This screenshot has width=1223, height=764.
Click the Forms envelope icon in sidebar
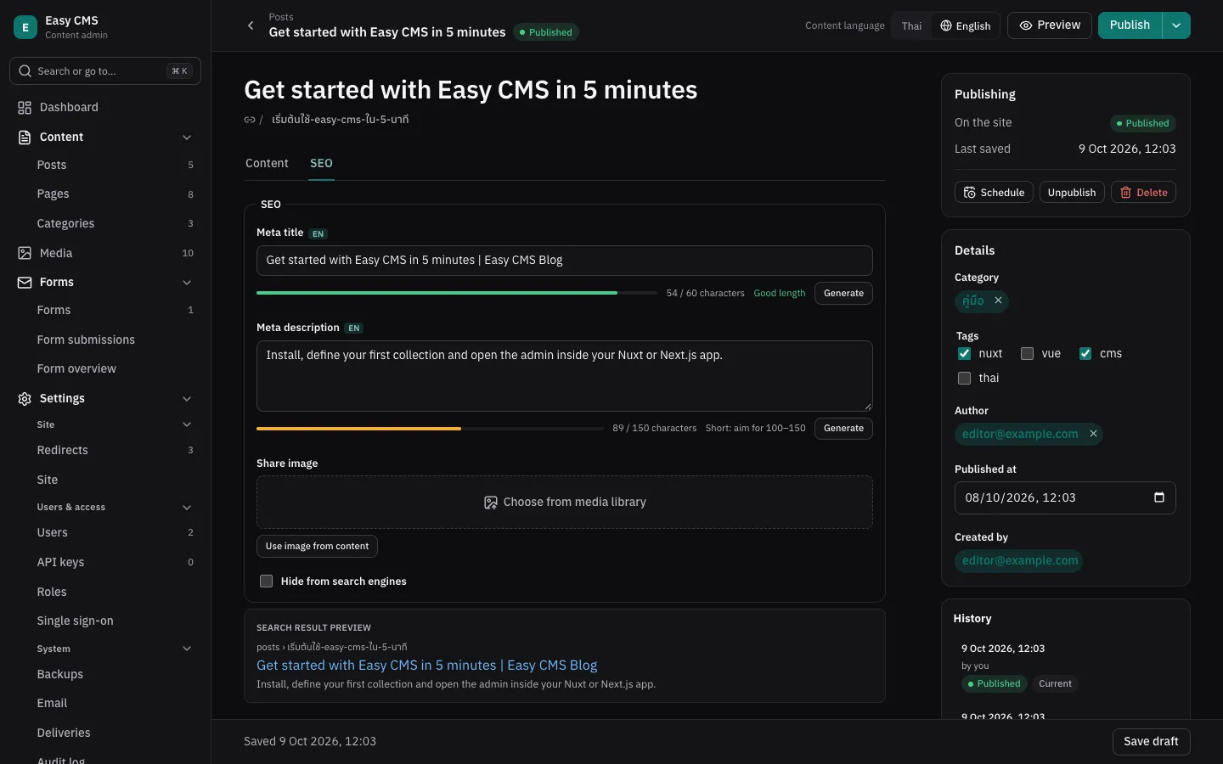tap(25, 283)
